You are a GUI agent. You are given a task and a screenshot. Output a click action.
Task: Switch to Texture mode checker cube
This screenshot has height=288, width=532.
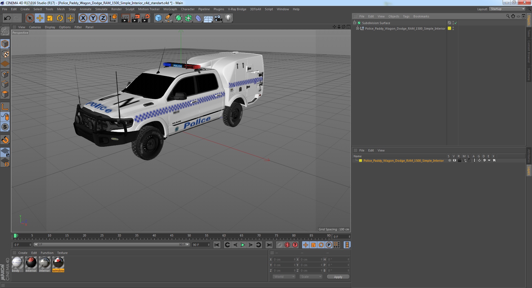[x=5, y=54]
